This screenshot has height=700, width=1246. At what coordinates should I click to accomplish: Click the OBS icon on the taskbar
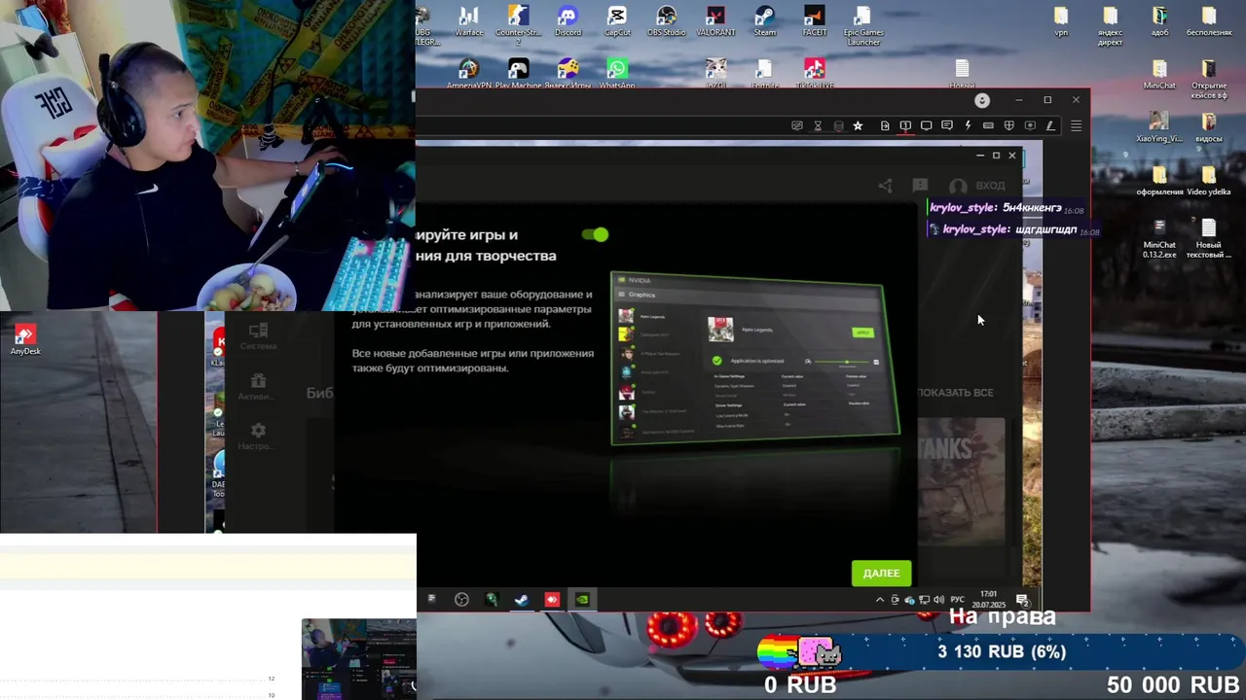coord(461,600)
